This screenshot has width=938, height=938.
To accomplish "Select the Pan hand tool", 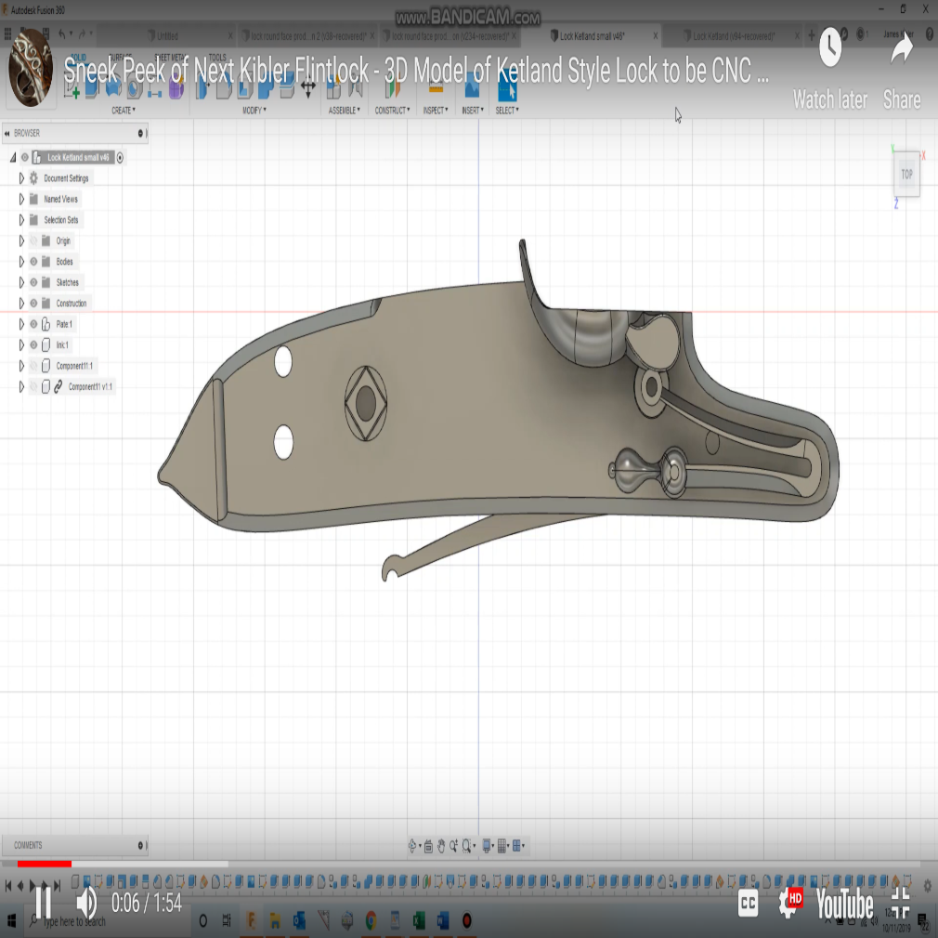I will tap(441, 846).
